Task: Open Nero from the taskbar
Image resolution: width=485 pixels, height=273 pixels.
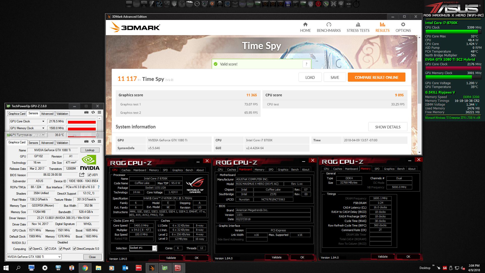Action: [x=138, y=268]
